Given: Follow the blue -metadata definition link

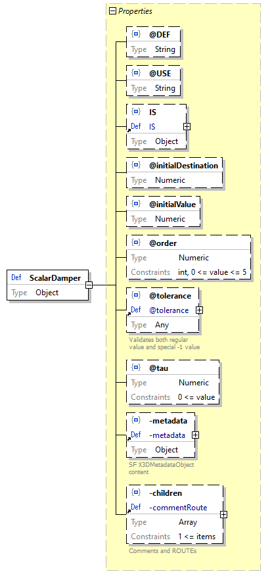Looking at the screenshot, I should [x=168, y=435].
